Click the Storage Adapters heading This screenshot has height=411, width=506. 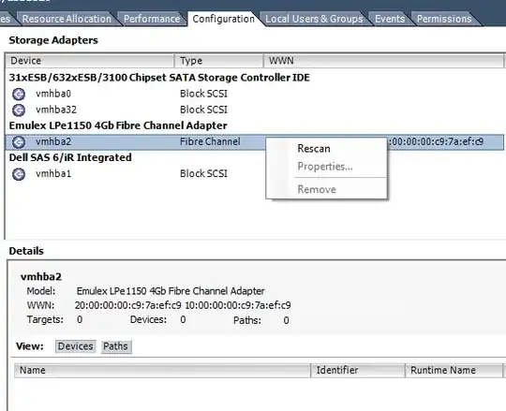(53, 40)
